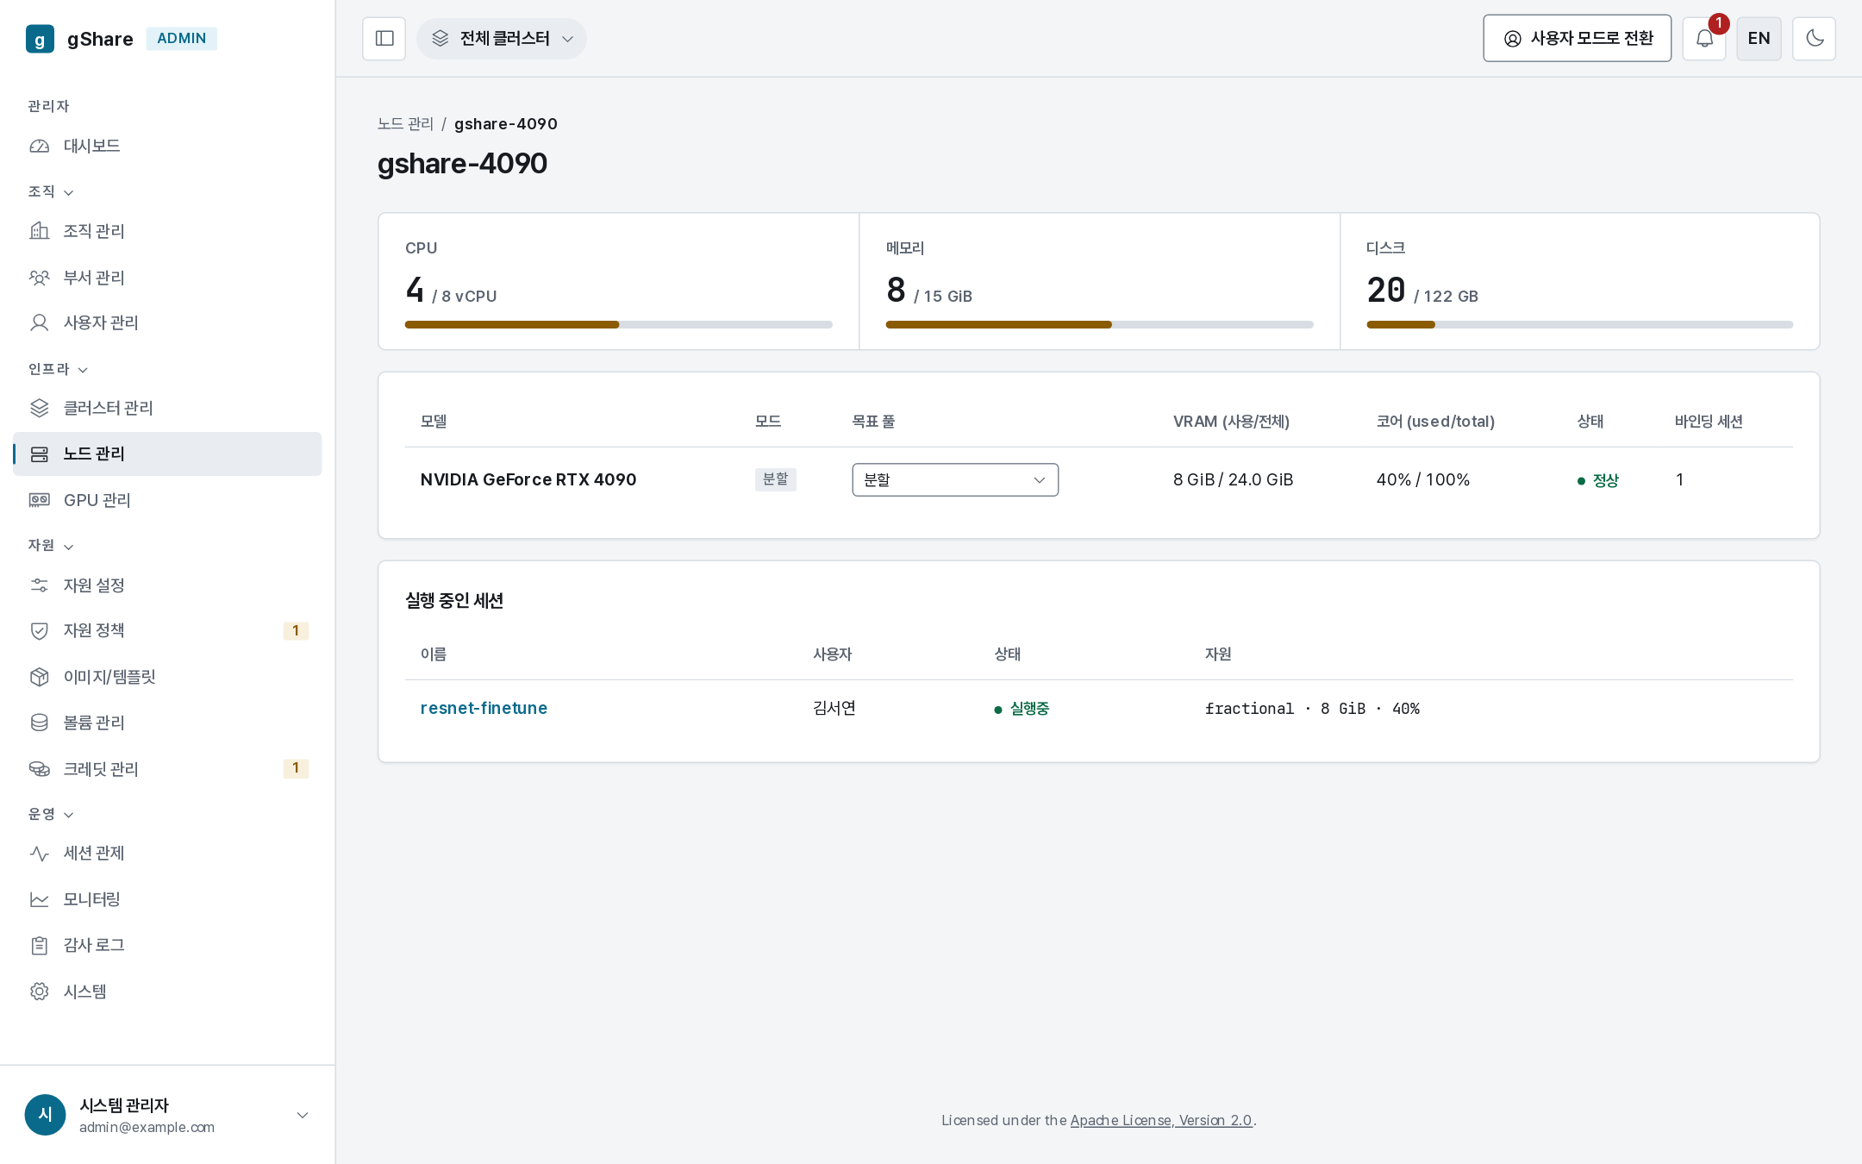
Task: Switch to dark mode moon icon
Action: pyautogui.click(x=1815, y=39)
